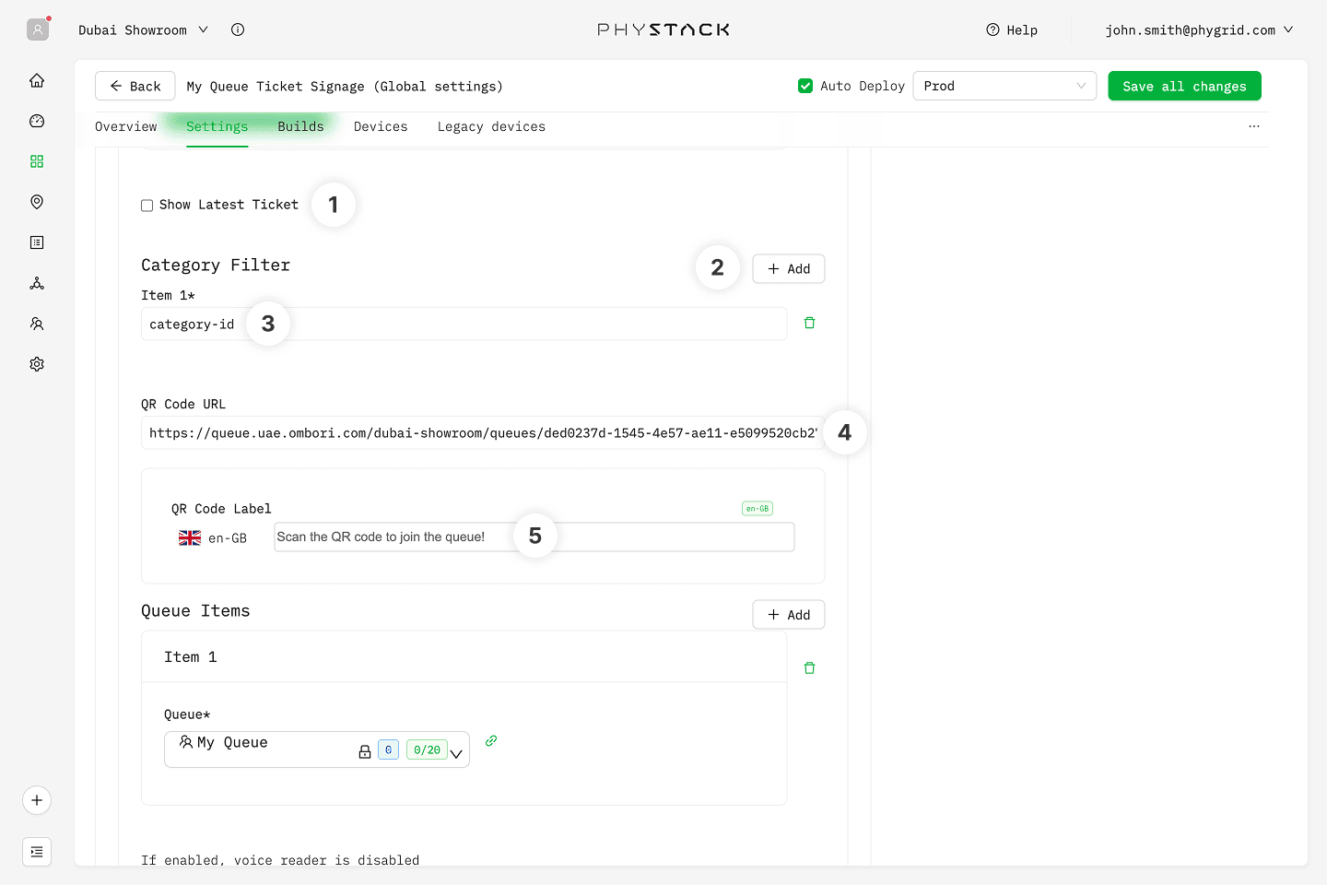Go back using the Back button
This screenshot has height=885, width=1327.
click(135, 86)
